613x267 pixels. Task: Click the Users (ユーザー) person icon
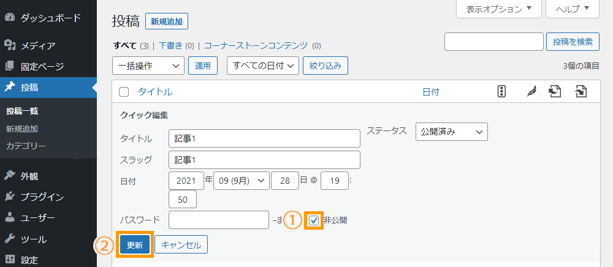pyautogui.click(x=10, y=218)
